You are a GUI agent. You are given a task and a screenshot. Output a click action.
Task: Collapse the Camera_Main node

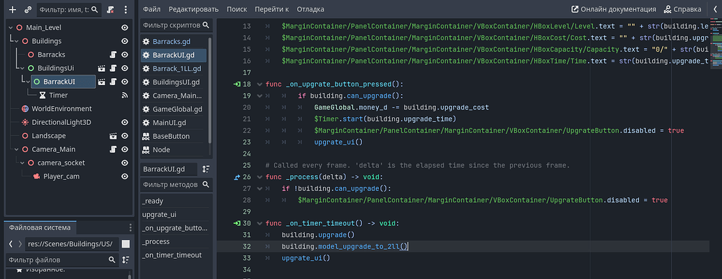[17, 150]
